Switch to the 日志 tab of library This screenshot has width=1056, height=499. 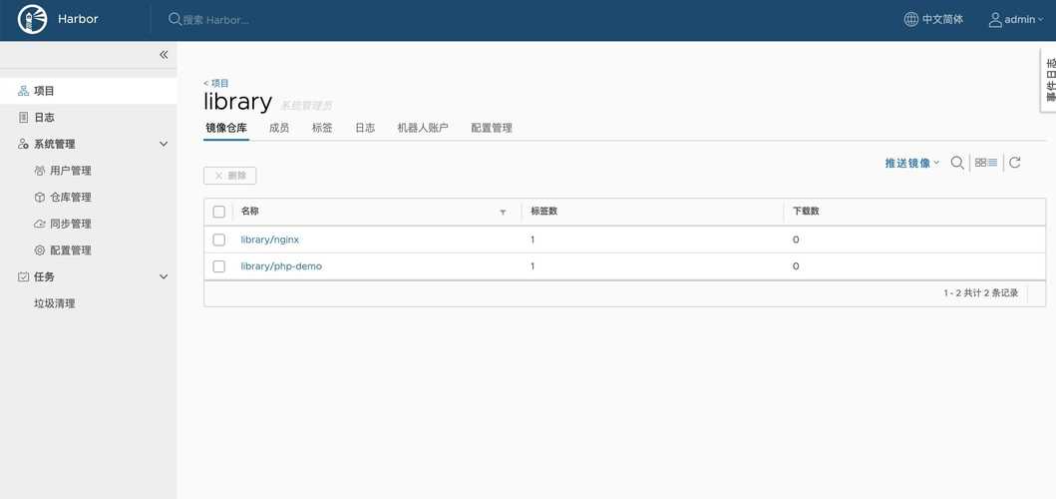(x=365, y=128)
